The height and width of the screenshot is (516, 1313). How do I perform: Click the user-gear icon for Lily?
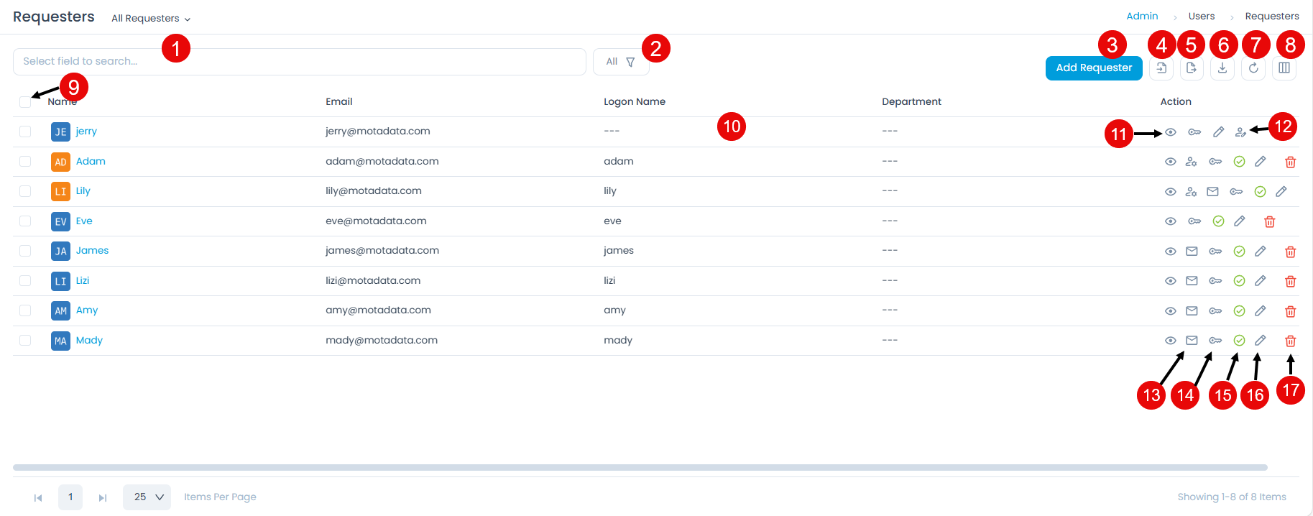click(x=1192, y=192)
